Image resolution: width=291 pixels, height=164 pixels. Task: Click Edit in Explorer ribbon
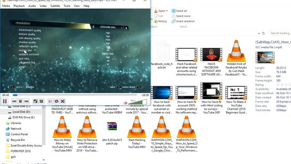[x=159, y=16]
